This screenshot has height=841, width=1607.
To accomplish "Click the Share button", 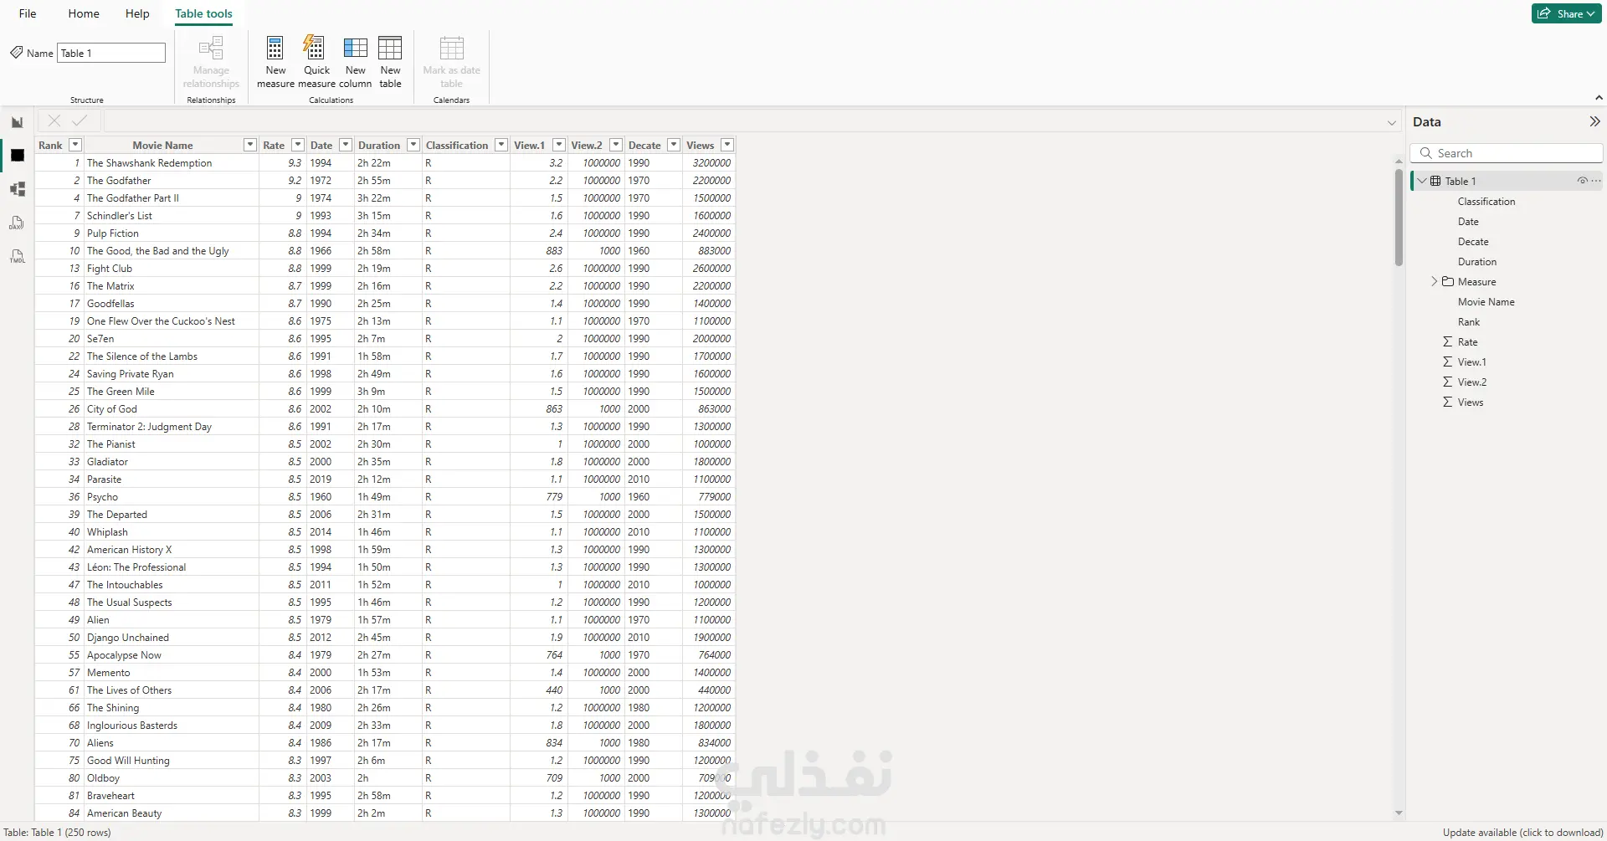I will 1566,13.
